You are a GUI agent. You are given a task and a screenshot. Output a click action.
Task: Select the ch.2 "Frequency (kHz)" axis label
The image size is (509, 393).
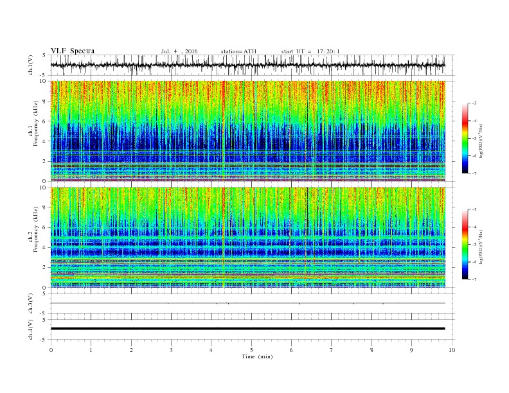point(36,229)
